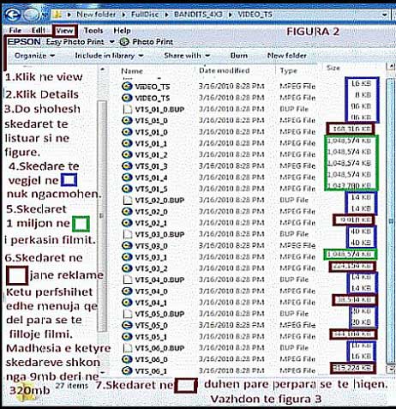Click the forward navigation arrow button
This screenshot has height=409, width=396.
[31, 15]
